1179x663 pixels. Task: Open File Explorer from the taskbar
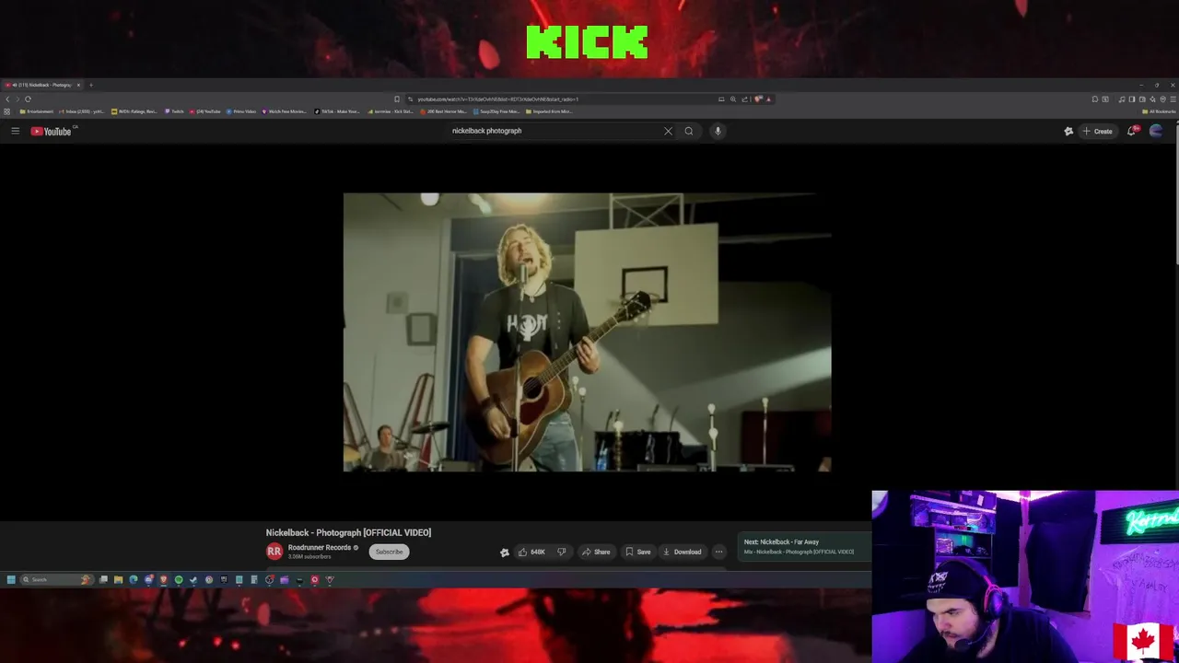pos(118,579)
